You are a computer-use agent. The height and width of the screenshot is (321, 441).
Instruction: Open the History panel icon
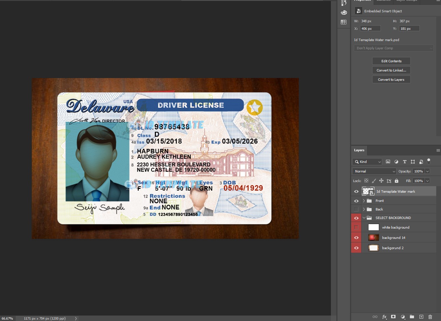point(344,3)
